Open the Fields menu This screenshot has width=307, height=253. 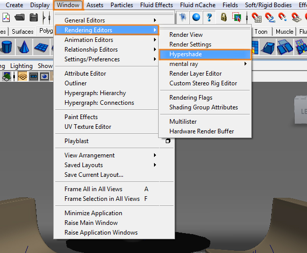(230, 5)
